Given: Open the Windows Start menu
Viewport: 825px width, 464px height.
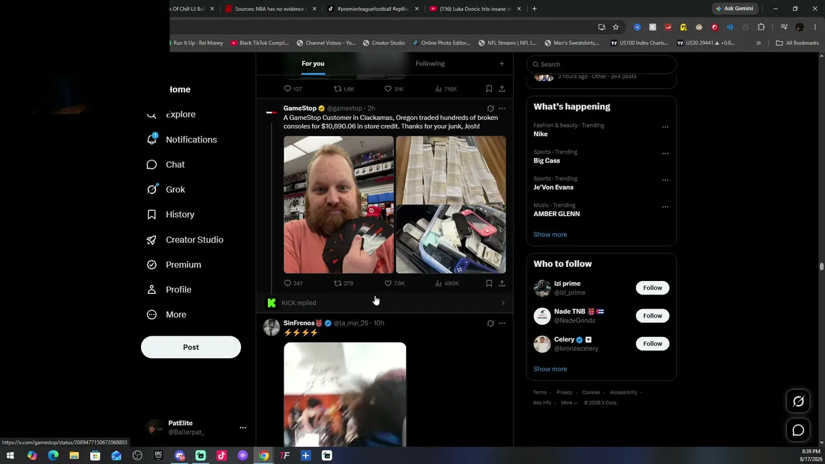Looking at the screenshot, I should coord(10,456).
